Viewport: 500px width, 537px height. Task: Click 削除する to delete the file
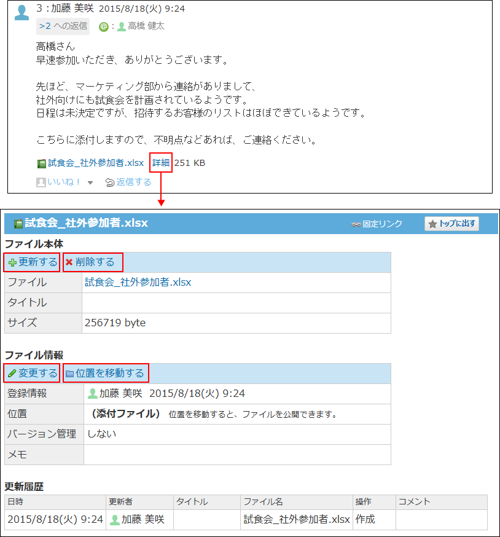point(94,262)
